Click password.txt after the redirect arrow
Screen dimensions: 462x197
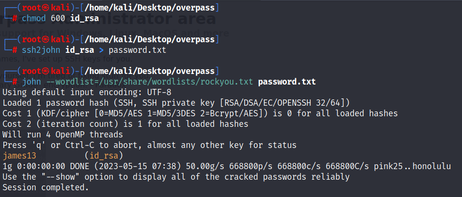pos(137,50)
